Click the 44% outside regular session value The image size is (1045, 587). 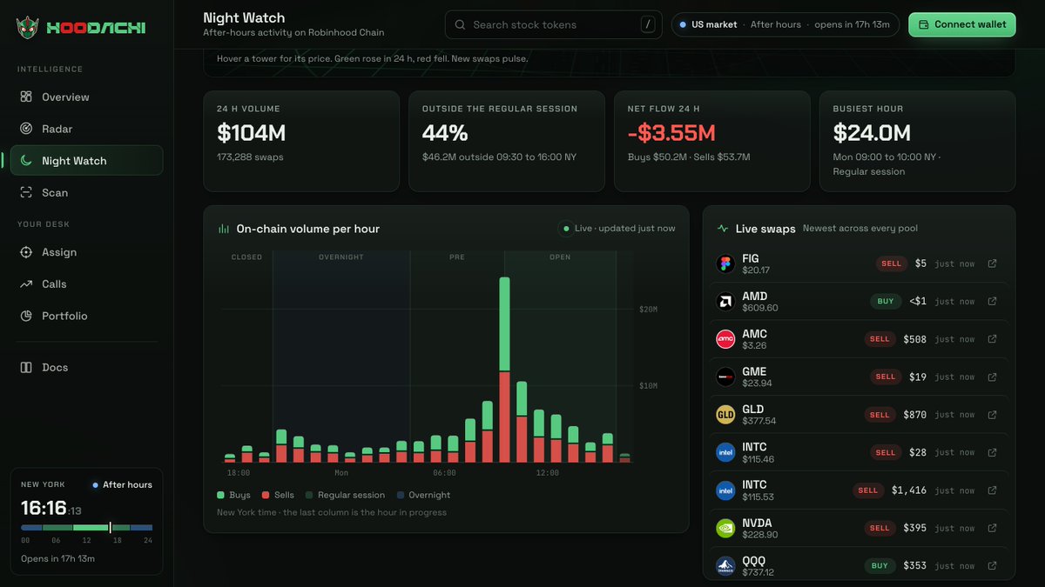pos(445,133)
